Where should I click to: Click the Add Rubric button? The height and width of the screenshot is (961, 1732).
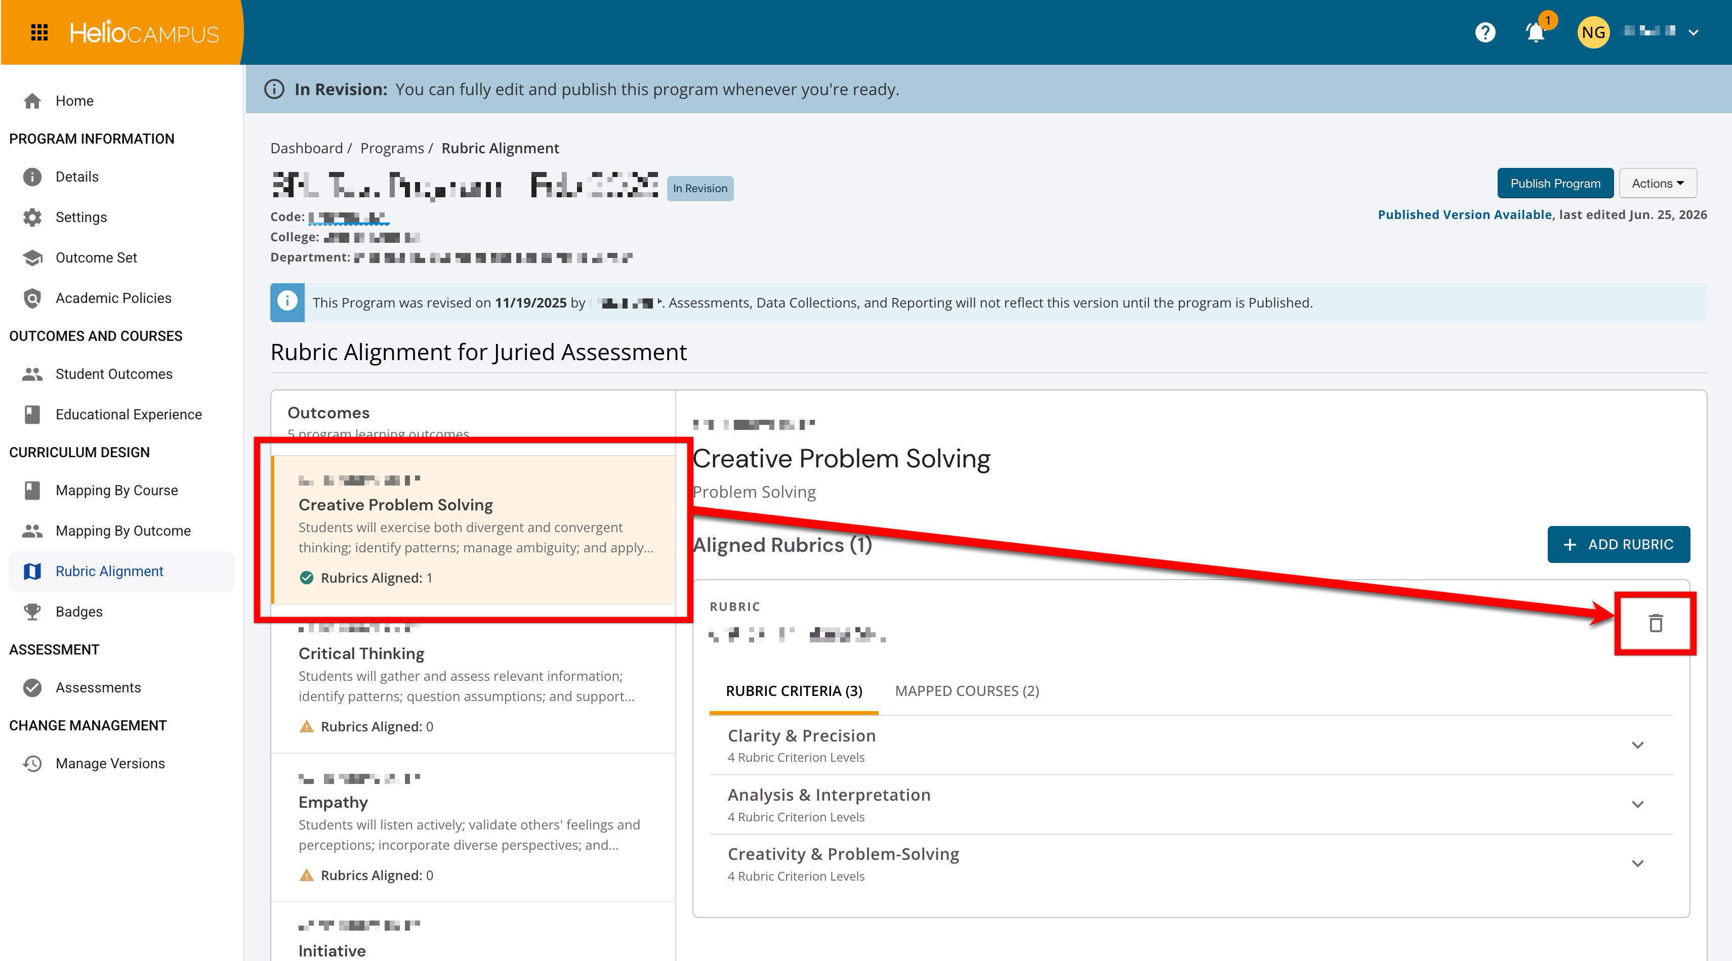pyautogui.click(x=1618, y=544)
